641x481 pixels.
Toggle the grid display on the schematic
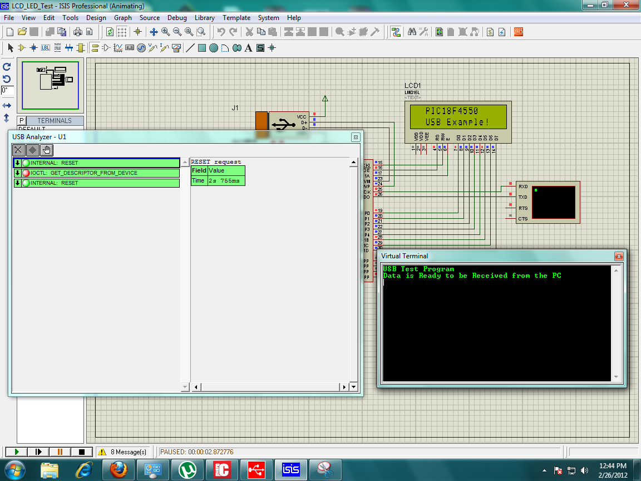coord(122,32)
